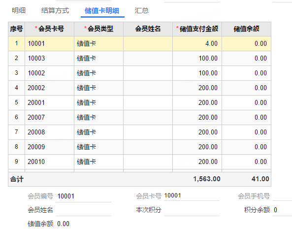Viewport: 292px width, 229px height.
Task: Switch to the 明细 tab
Action: 19,10
